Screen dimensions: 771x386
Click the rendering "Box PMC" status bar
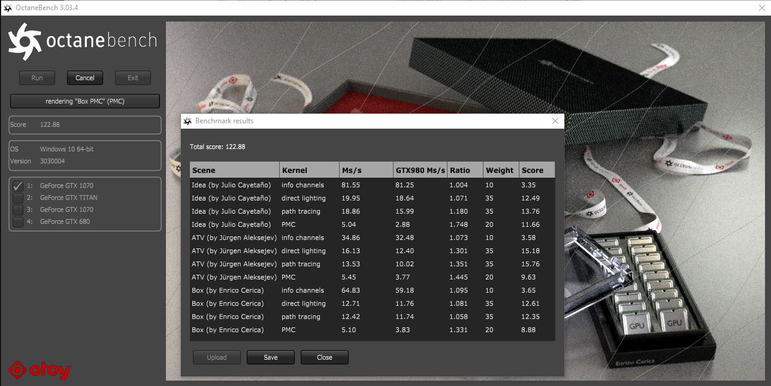tap(85, 101)
